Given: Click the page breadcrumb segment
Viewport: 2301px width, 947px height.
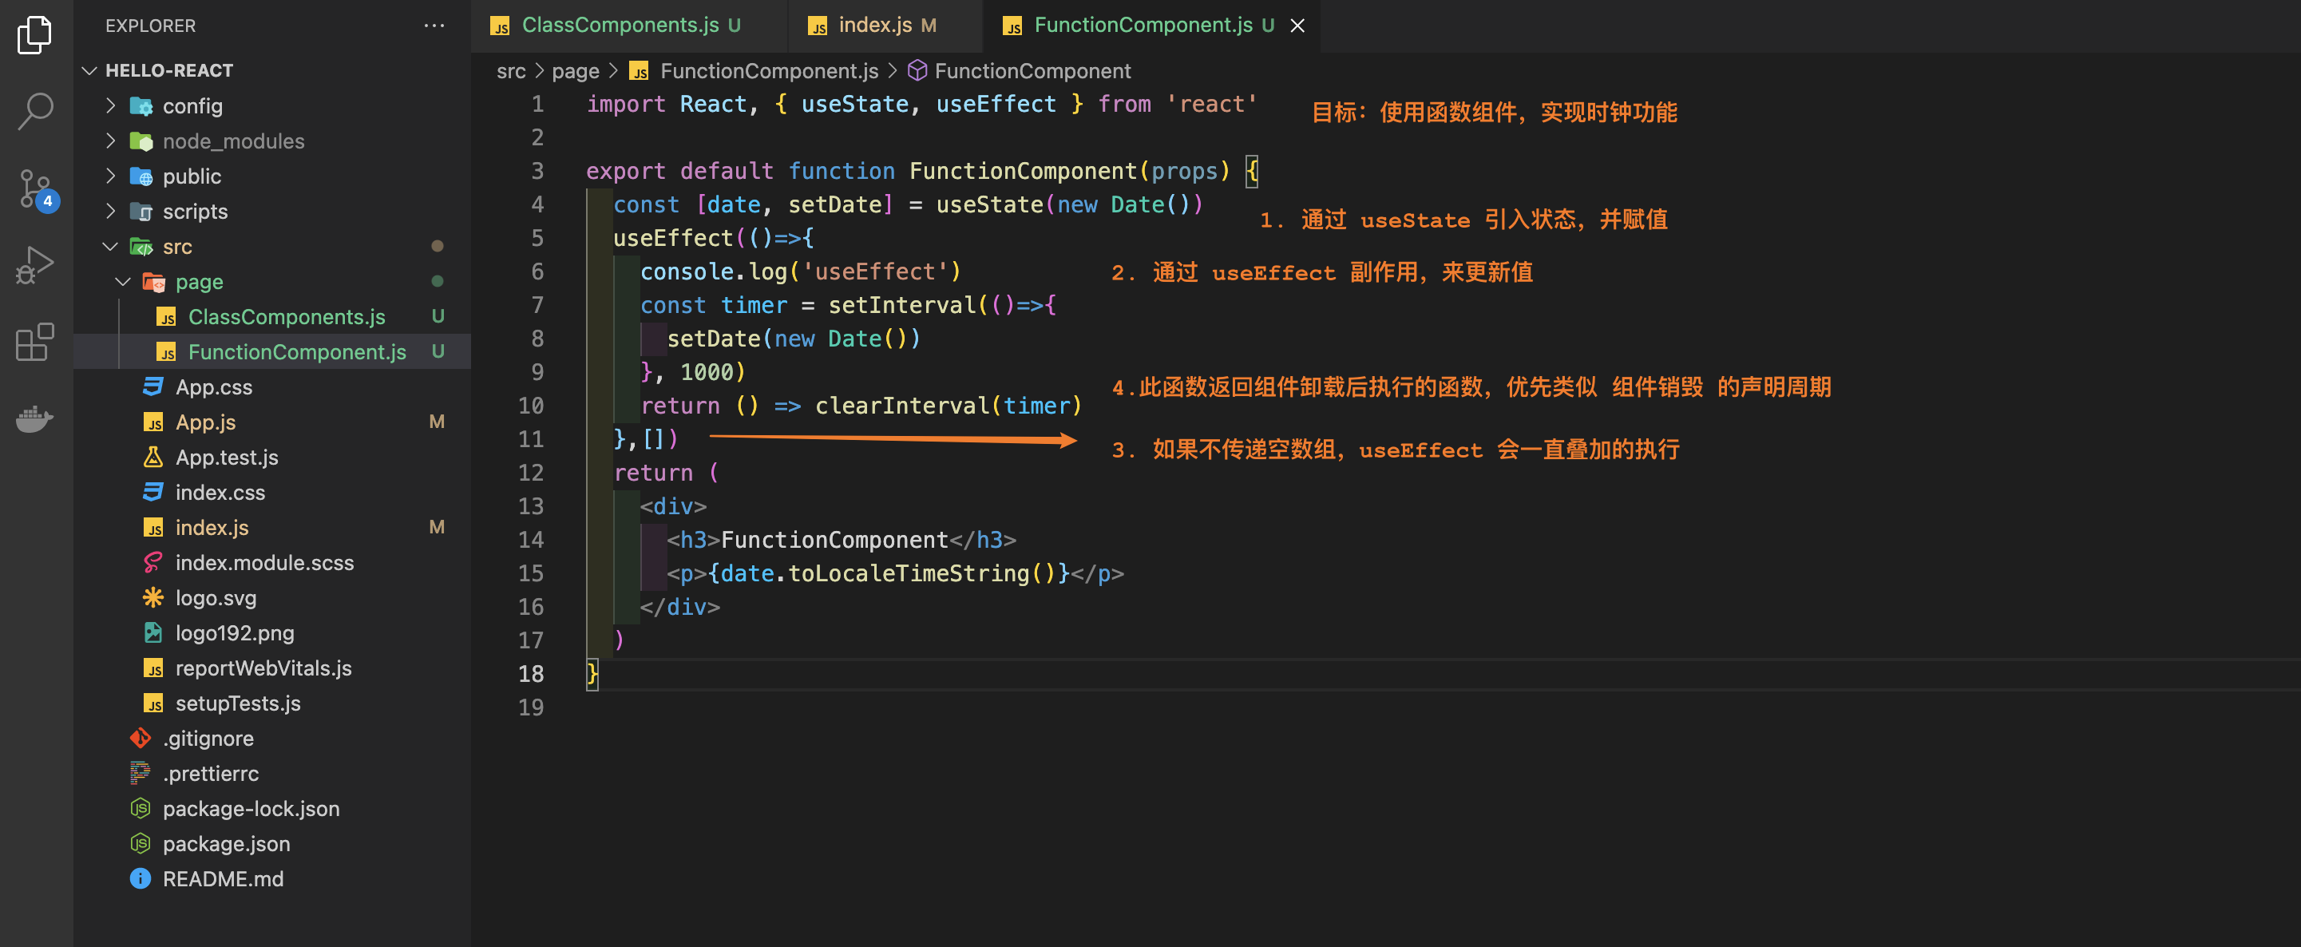Looking at the screenshot, I should point(575,72).
